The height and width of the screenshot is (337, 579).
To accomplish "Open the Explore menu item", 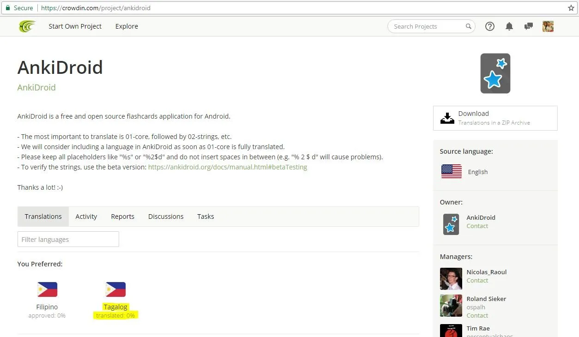I will 127,26.
